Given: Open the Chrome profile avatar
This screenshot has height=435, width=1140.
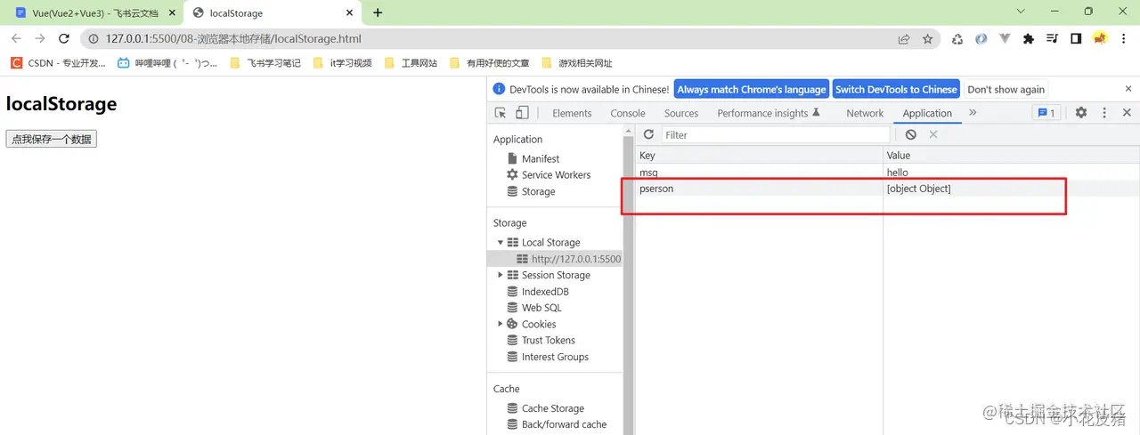Looking at the screenshot, I should (x=1100, y=39).
